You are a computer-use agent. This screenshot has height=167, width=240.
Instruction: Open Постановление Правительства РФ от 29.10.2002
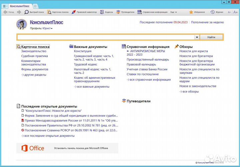pos(71,125)
